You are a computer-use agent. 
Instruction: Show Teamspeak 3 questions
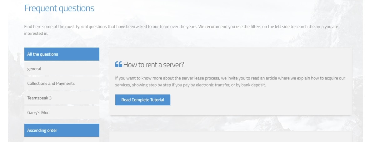62,98
